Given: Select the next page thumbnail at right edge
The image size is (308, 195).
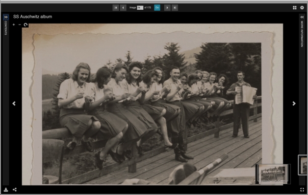Looking at the screenshot, I should click(x=303, y=165).
